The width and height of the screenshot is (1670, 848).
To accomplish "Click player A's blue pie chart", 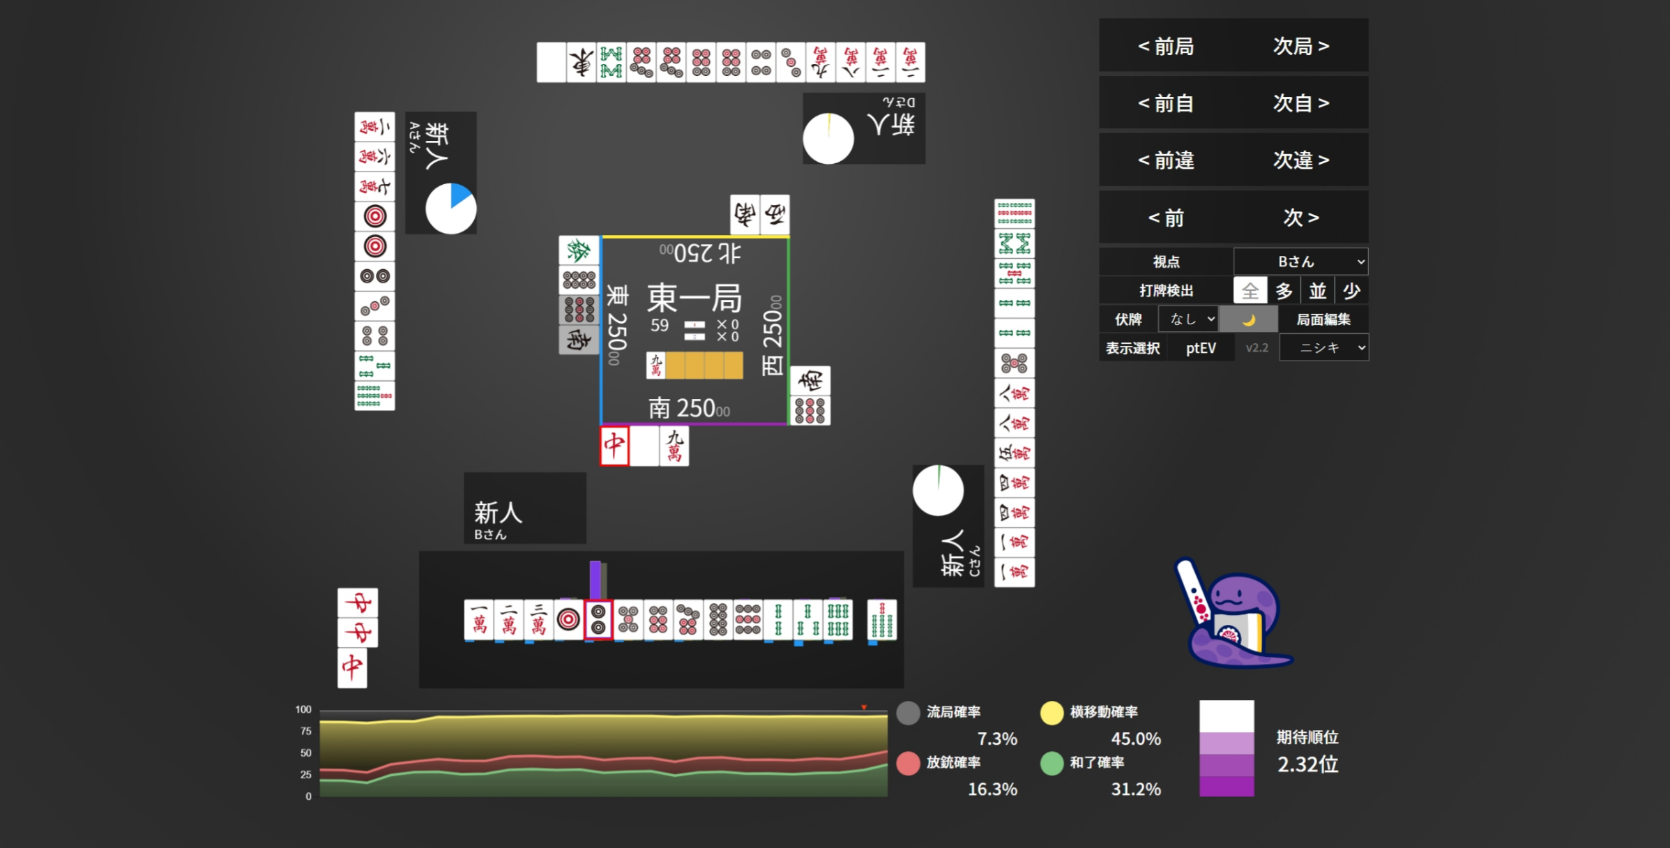I will (451, 209).
